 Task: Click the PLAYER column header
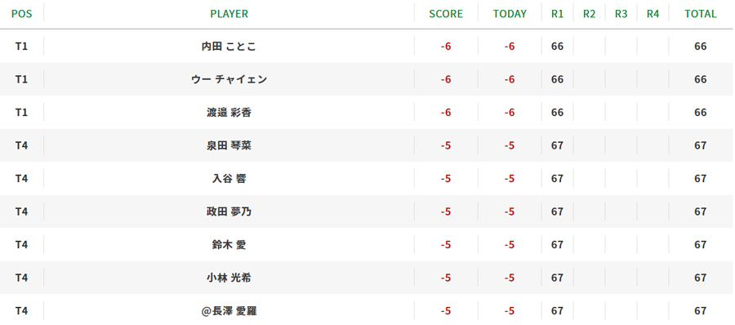[229, 14]
